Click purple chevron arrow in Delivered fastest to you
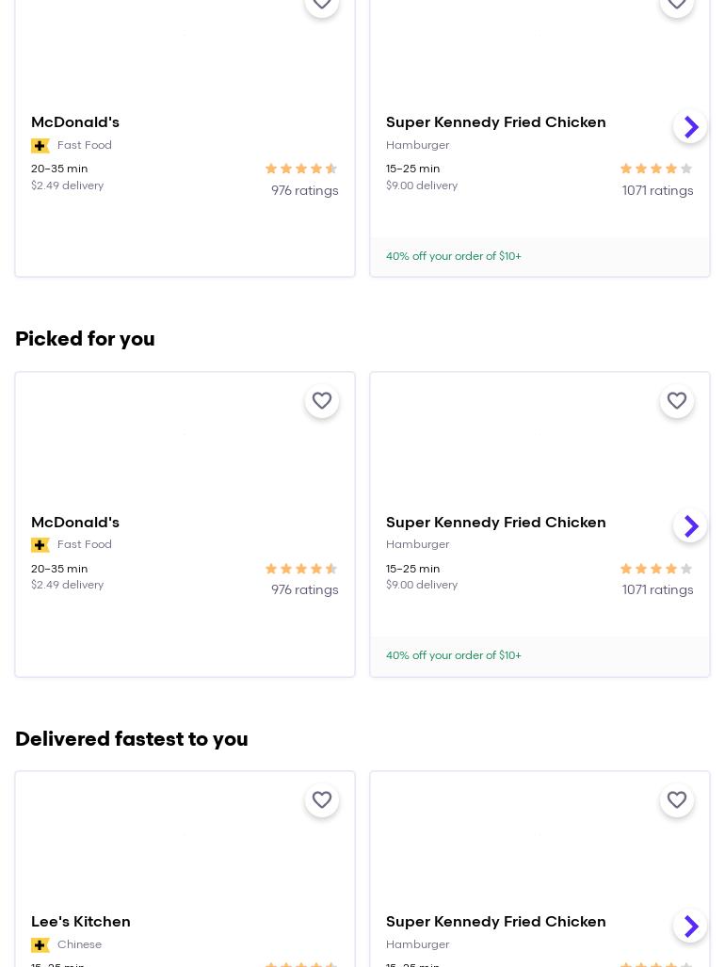 pos(690,926)
